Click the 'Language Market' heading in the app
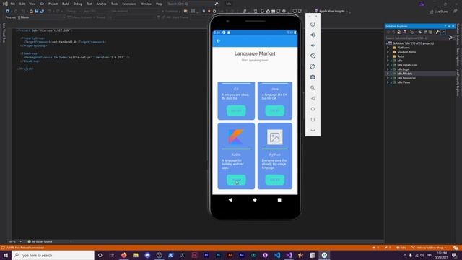 (x=255, y=53)
